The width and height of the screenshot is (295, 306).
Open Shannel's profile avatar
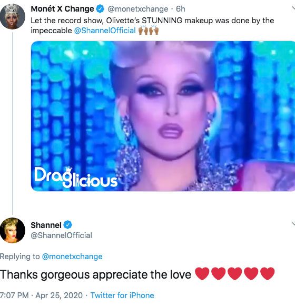(x=13, y=230)
